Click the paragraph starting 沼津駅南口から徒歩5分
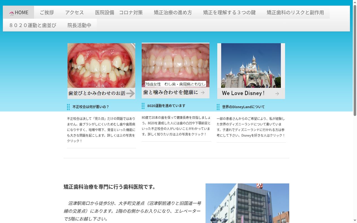The image size is (357, 223). point(132,211)
